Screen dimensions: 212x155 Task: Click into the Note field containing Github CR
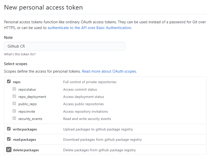tap(64, 46)
